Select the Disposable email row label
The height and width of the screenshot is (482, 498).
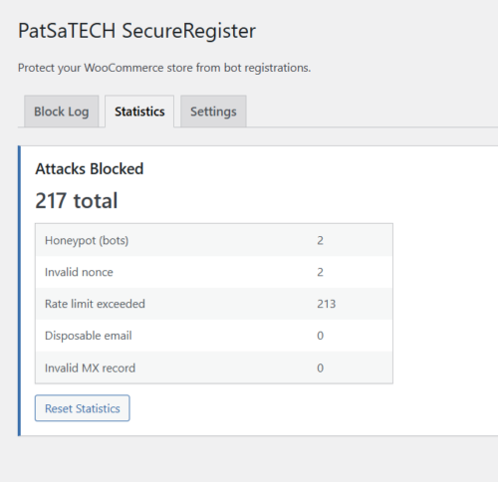[89, 336]
